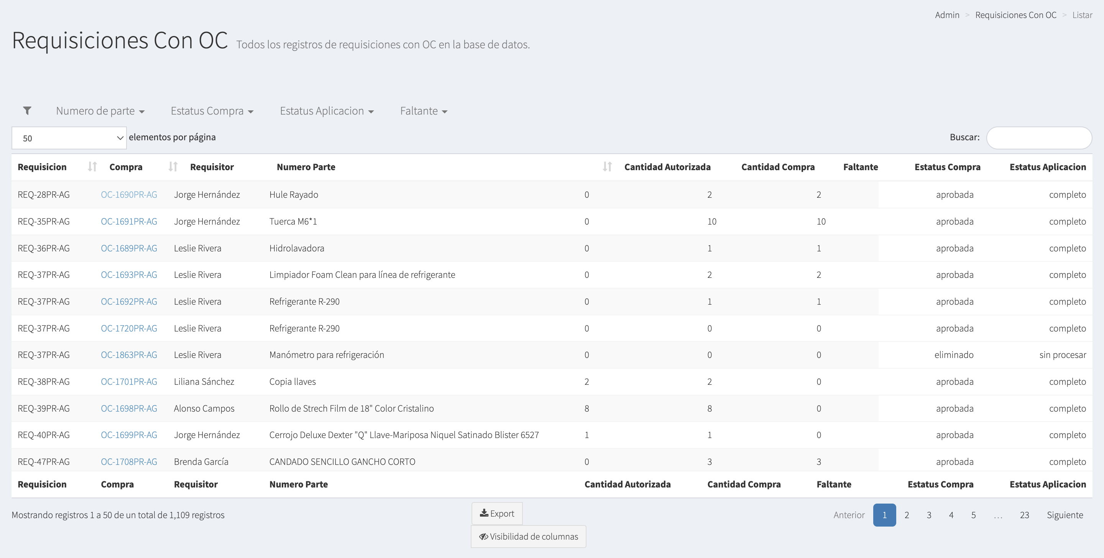The width and height of the screenshot is (1104, 558).
Task: Jump to last page 23
Action: pyautogui.click(x=1024, y=515)
